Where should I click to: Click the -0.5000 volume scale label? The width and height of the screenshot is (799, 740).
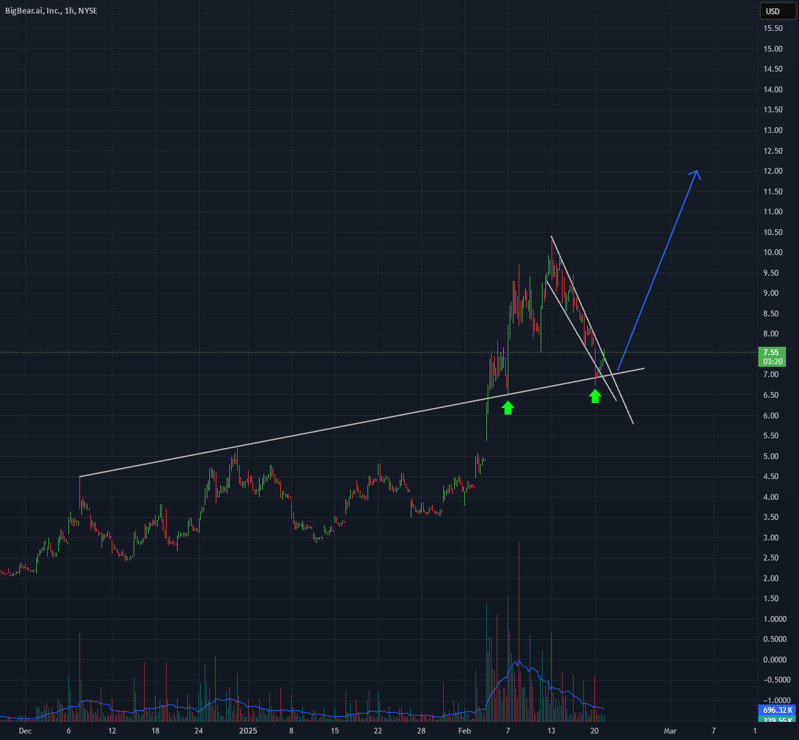pos(776,680)
